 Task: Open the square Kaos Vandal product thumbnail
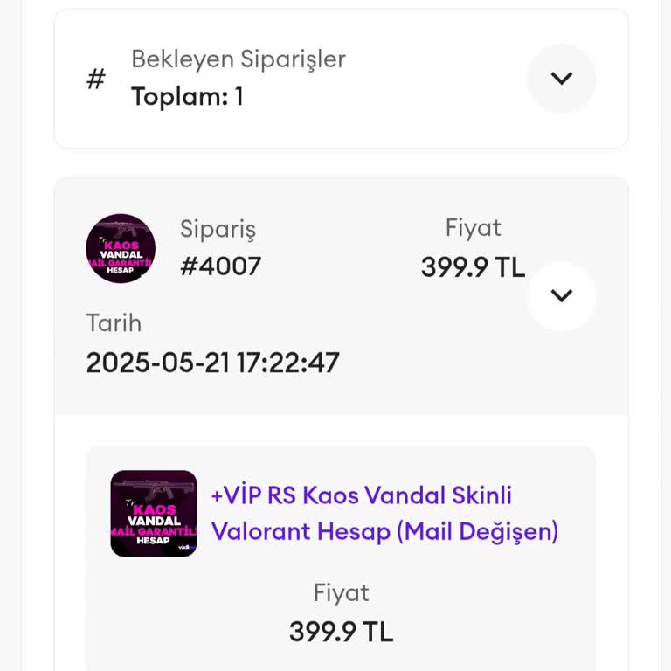154,514
